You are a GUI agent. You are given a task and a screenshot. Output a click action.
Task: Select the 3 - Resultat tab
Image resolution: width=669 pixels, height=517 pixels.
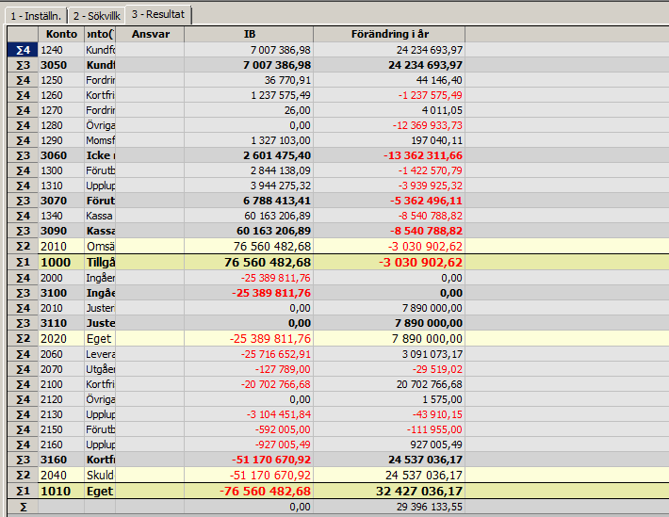click(158, 14)
